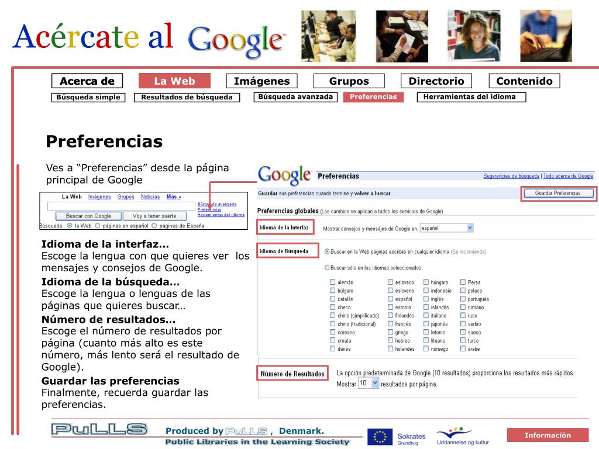Select search pages in any language radio

click(327, 251)
